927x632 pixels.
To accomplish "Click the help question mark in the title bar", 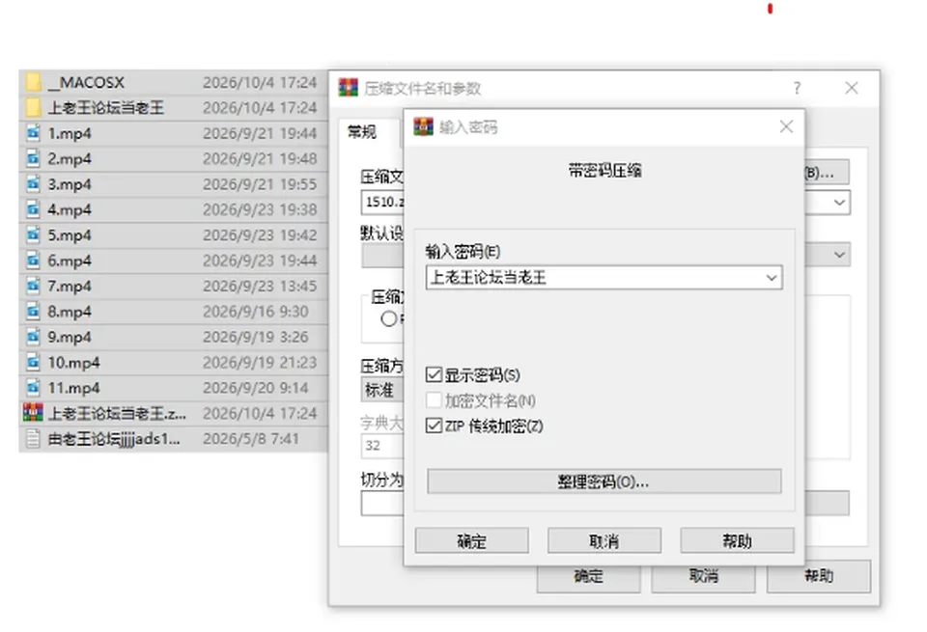I will pos(797,88).
